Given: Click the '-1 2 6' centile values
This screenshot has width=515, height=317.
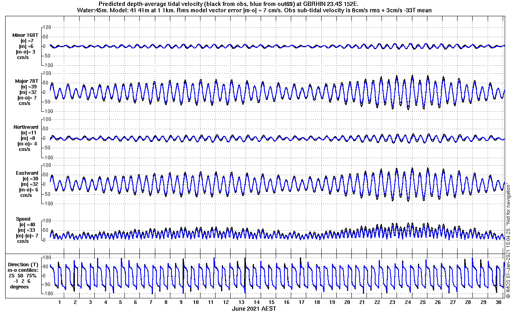Looking at the screenshot, I should [x=22, y=281].
